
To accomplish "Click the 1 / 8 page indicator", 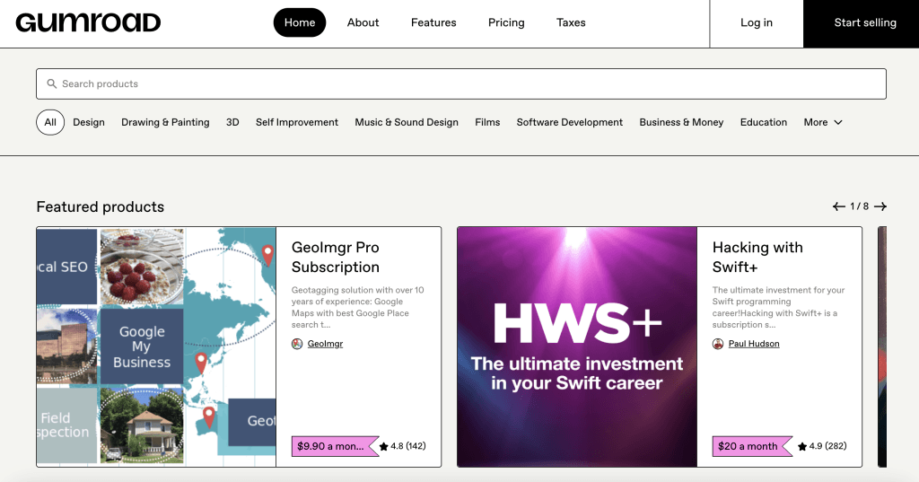I will (859, 206).
